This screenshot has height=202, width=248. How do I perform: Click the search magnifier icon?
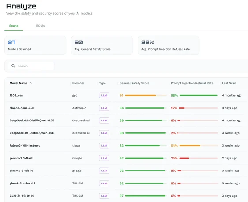point(13,66)
